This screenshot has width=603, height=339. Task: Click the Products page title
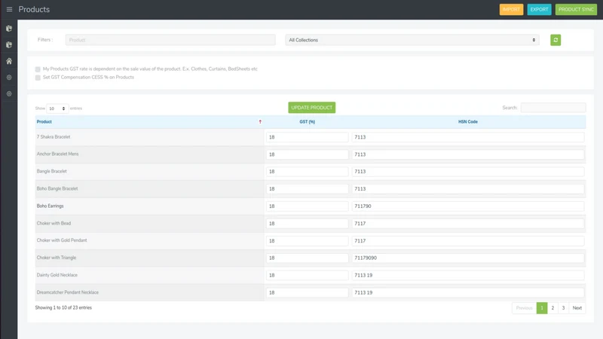click(x=34, y=9)
